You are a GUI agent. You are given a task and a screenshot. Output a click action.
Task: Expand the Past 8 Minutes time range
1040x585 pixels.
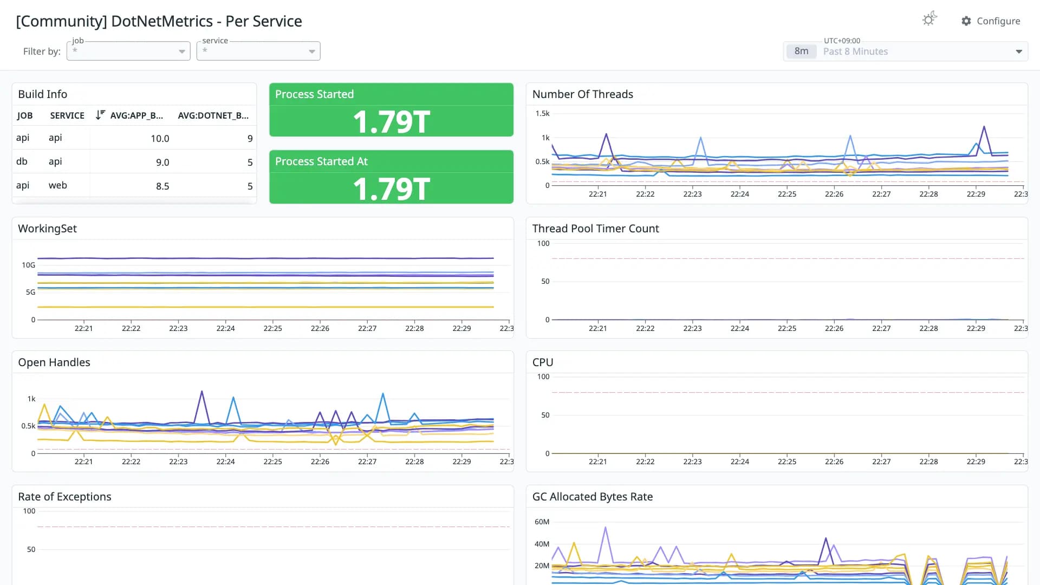[x=1019, y=51]
